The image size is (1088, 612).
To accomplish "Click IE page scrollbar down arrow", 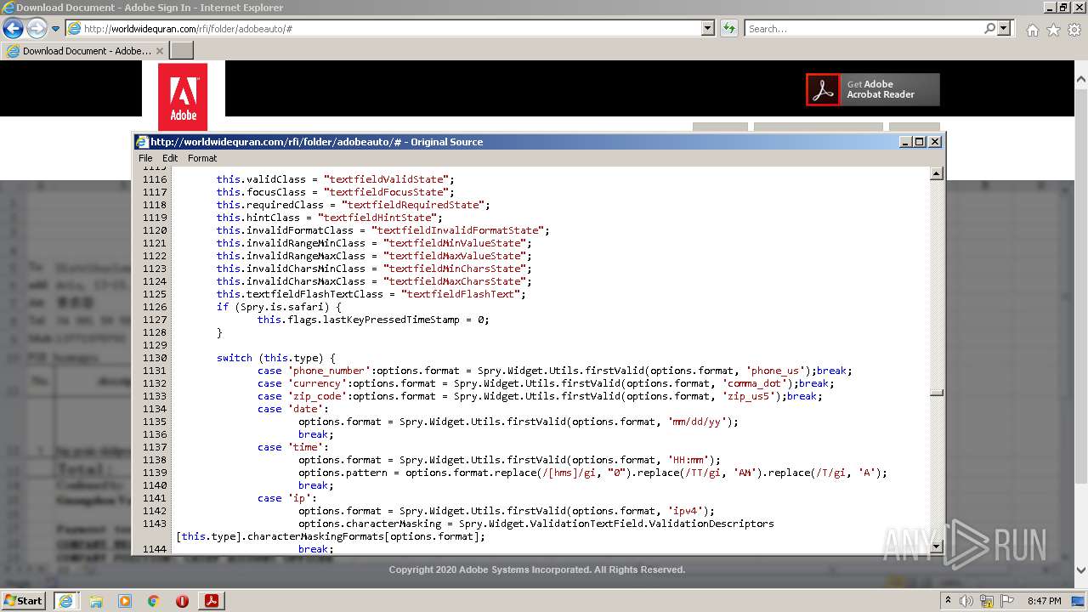I will coord(1081,570).
